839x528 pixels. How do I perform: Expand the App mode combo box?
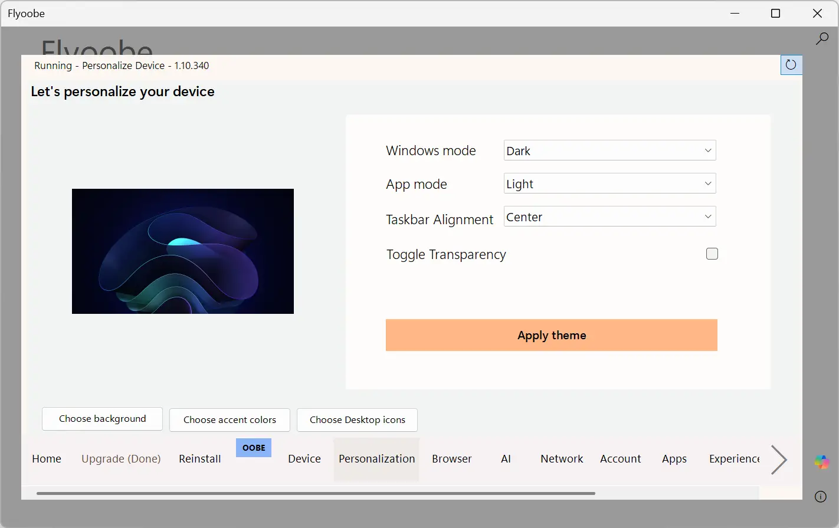click(610, 183)
